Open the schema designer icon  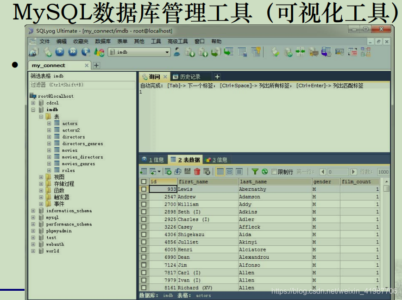click(365, 52)
